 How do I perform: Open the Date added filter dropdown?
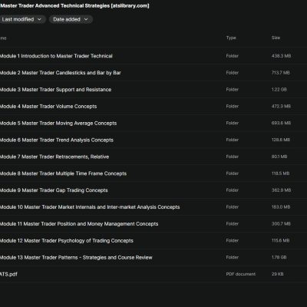pyautogui.click(x=71, y=19)
